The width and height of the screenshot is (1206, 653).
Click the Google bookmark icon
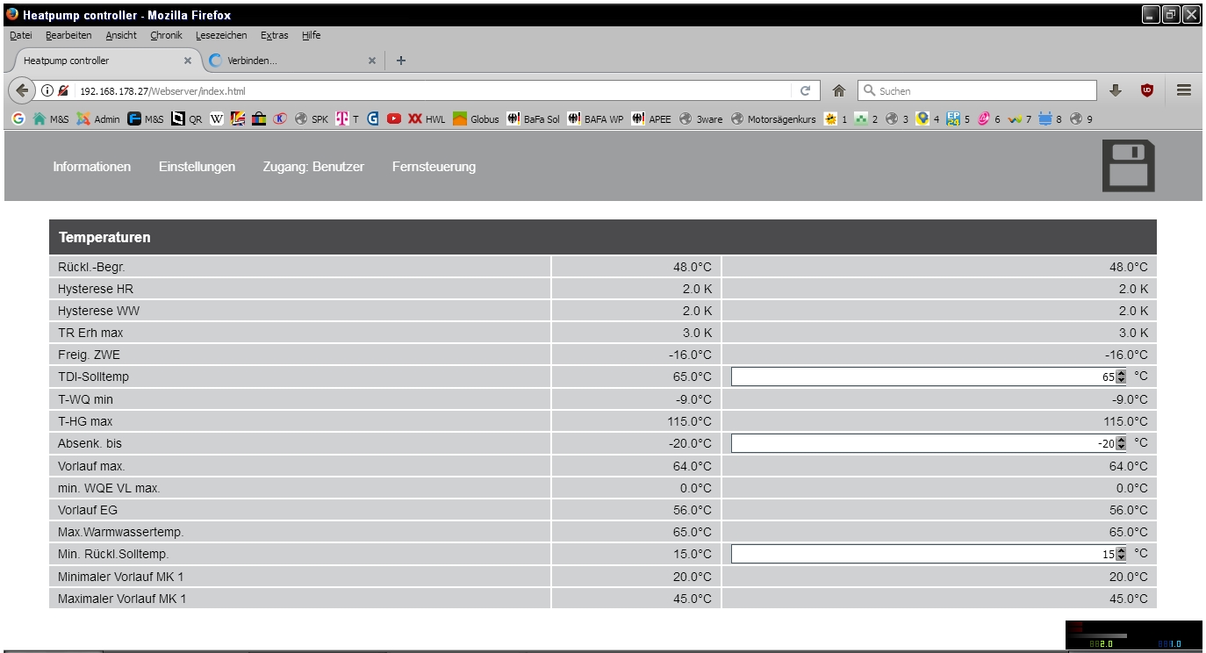pyautogui.click(x=18, y=119)
